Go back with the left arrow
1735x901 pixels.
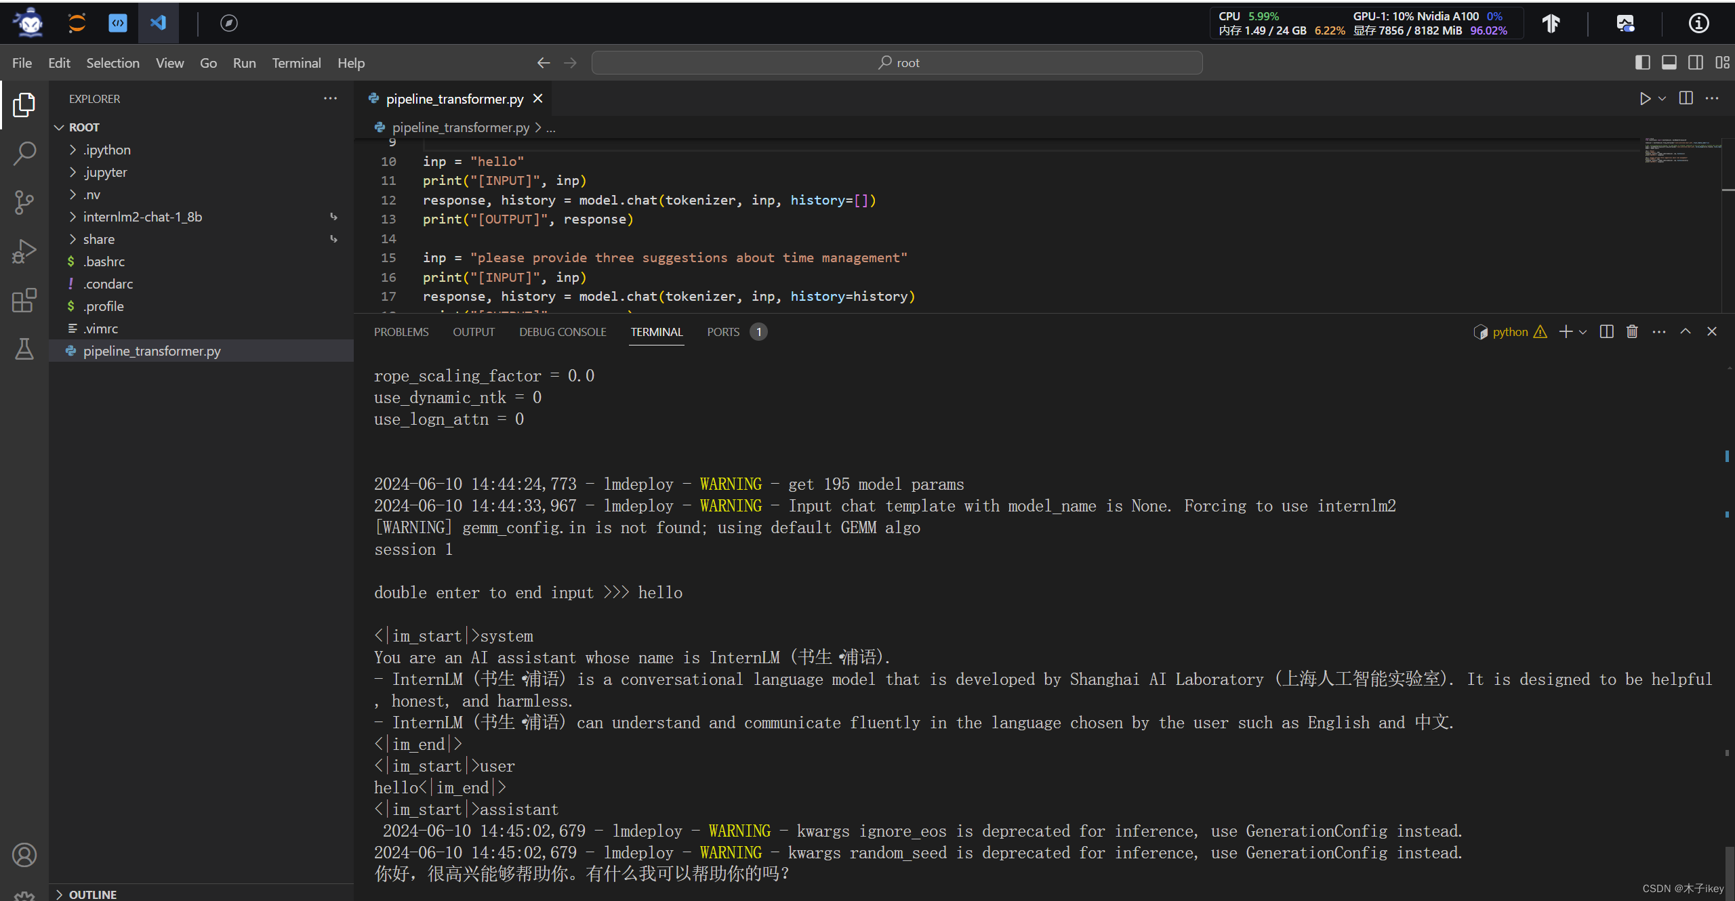(543, 63)
